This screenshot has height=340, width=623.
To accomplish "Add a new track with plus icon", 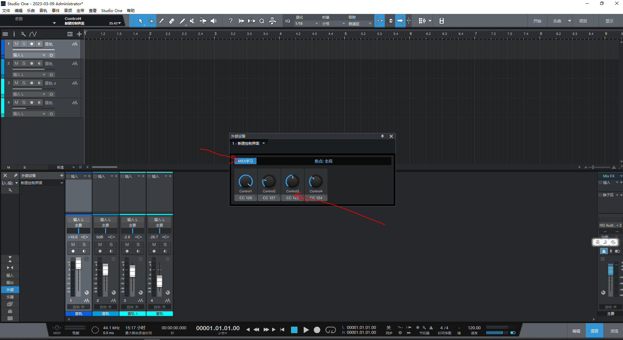I will (x=79, y=34).
